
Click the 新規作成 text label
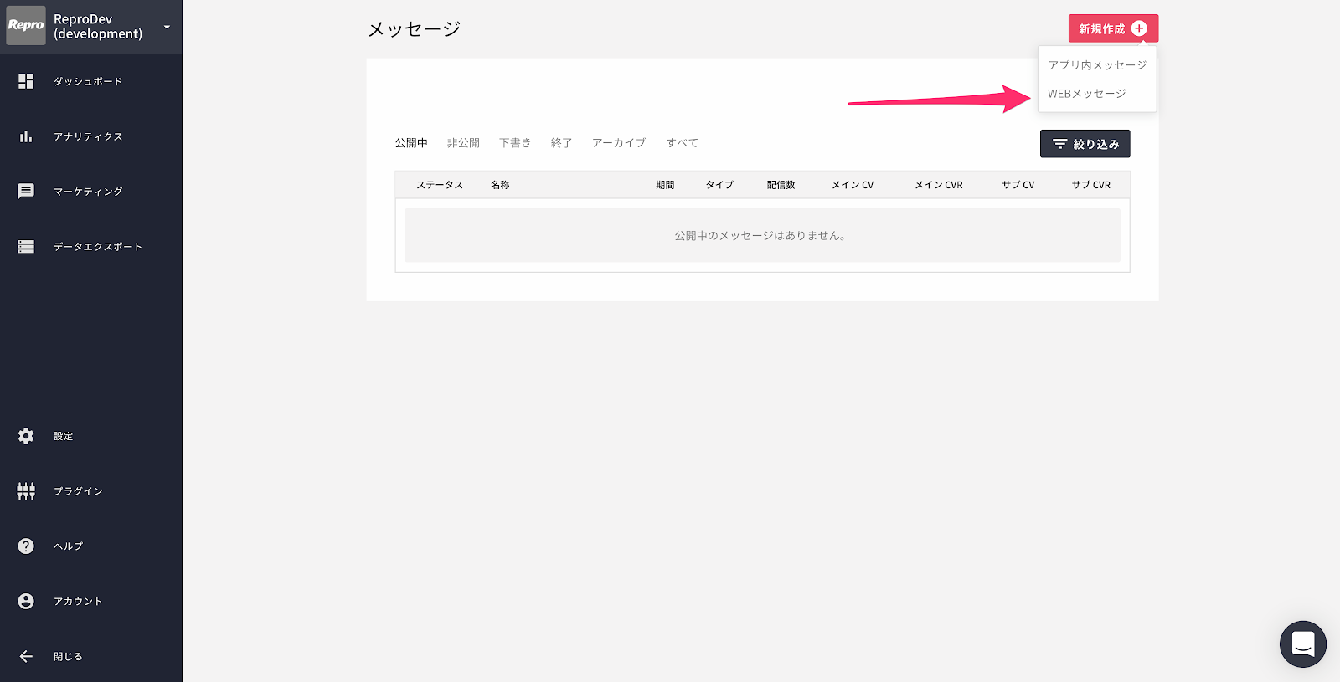pos(1101,28)
